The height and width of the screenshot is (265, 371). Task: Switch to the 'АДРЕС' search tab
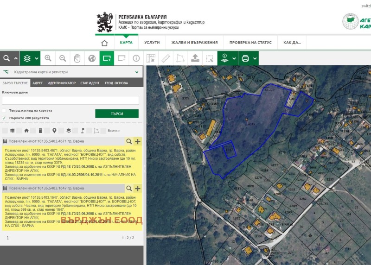pos(38,83)
